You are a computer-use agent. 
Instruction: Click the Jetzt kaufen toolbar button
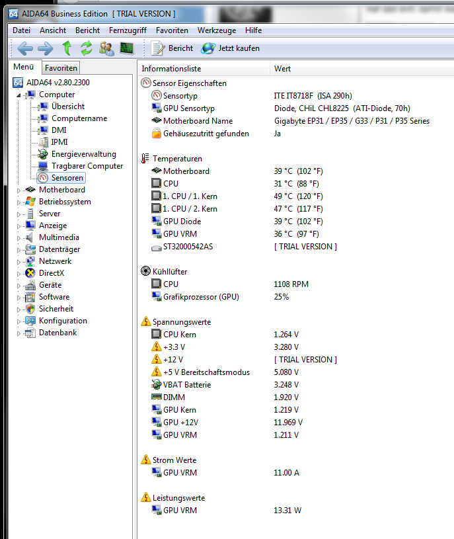click(231, 48)
